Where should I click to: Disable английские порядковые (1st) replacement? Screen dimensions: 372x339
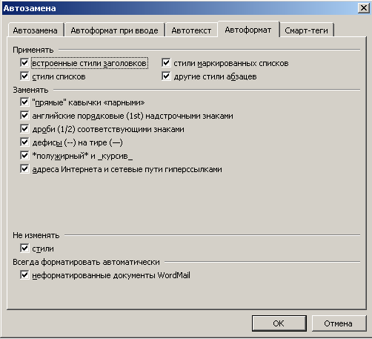(24, 115)
